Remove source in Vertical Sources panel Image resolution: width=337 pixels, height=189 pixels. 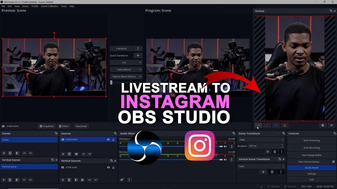[69, 180]
